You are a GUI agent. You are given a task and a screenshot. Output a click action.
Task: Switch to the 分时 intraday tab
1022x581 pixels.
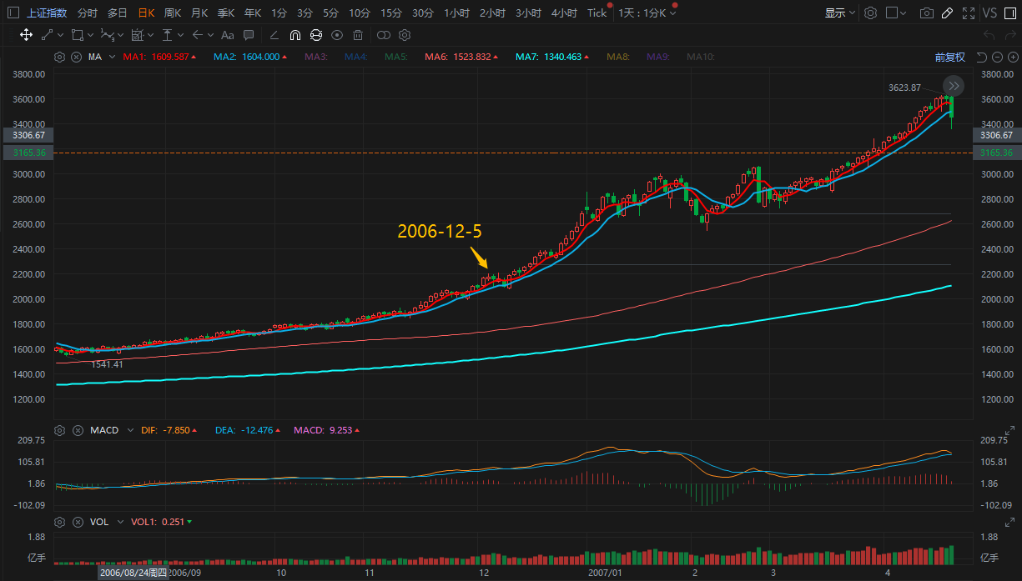coord(87,13)
